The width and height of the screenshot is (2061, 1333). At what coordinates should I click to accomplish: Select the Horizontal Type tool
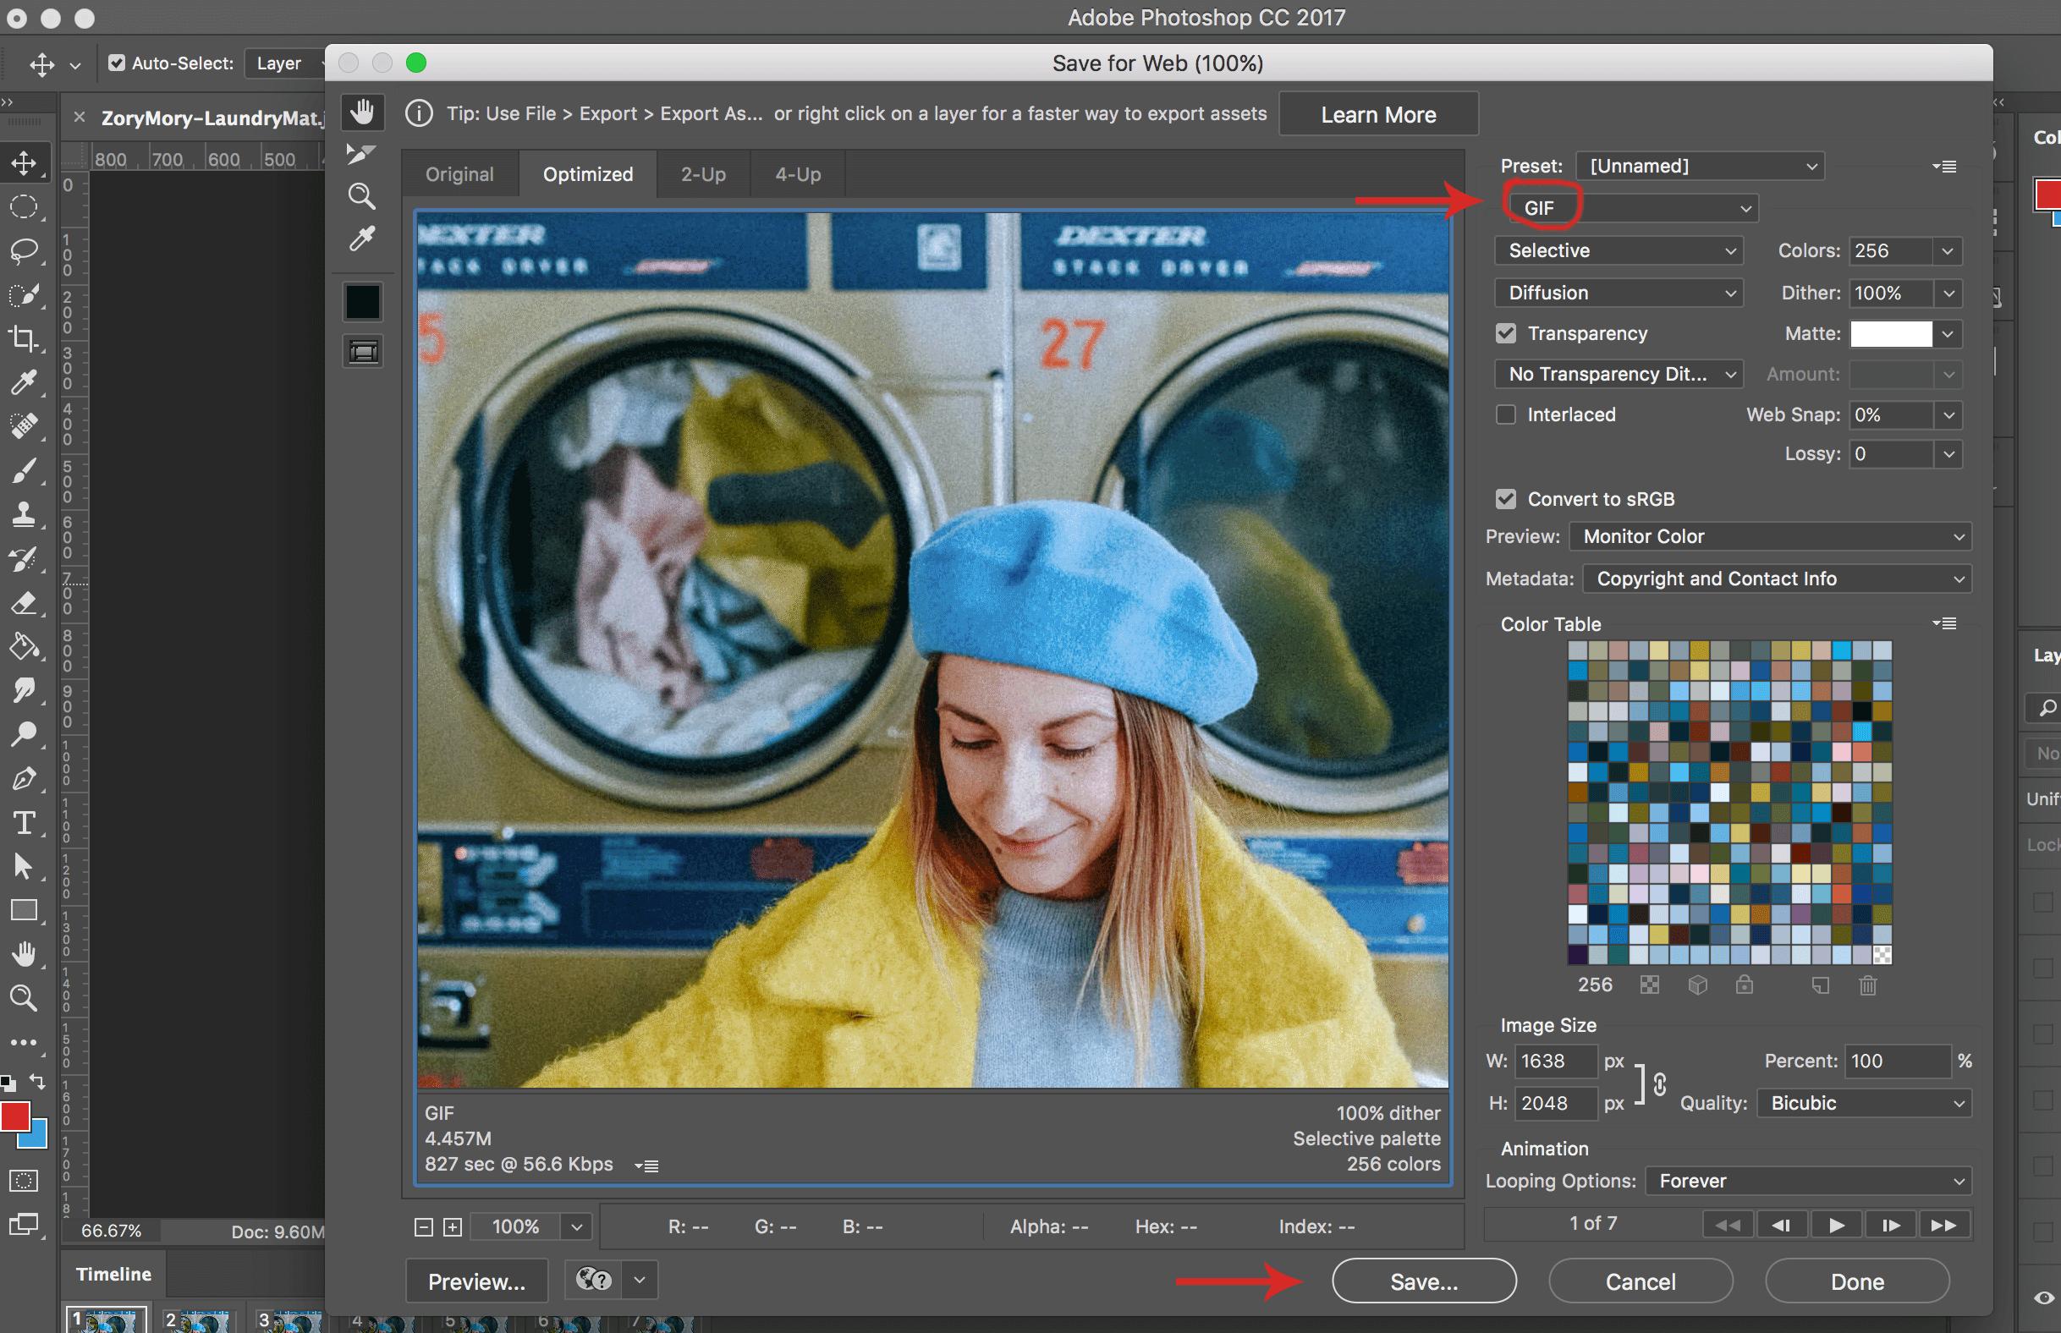point(25,822)
